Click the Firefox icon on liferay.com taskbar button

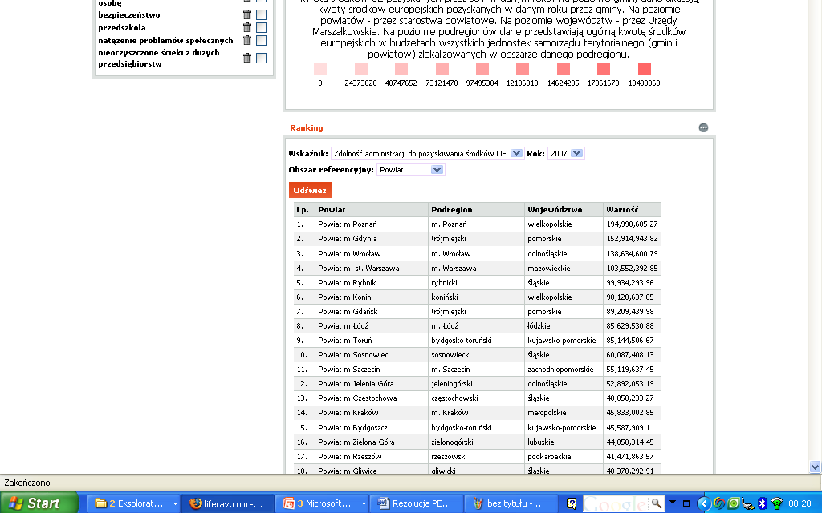point(196,503)
